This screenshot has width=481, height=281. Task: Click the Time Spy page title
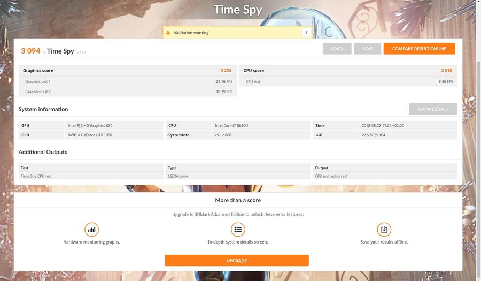pos(238,10)
